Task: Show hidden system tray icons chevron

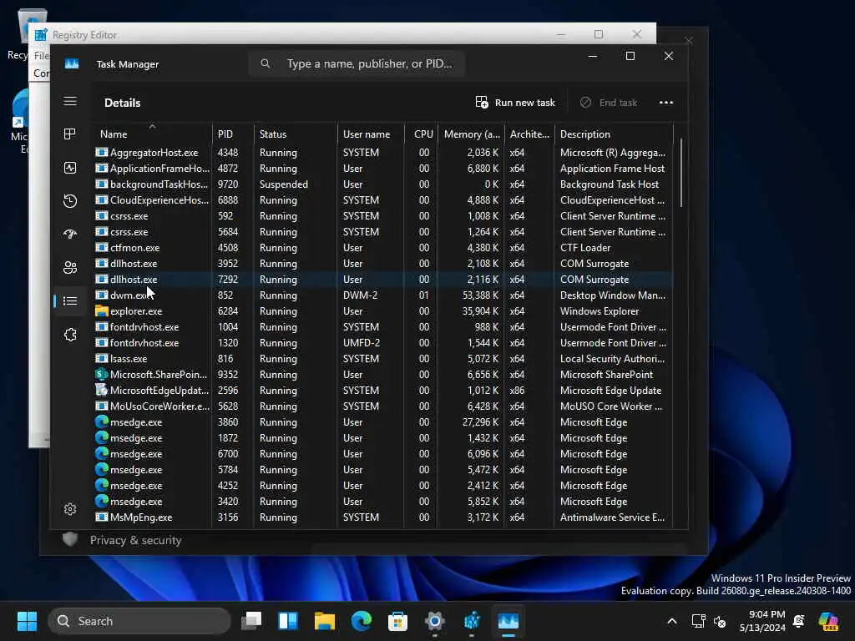Action: (x=672, y=621)
